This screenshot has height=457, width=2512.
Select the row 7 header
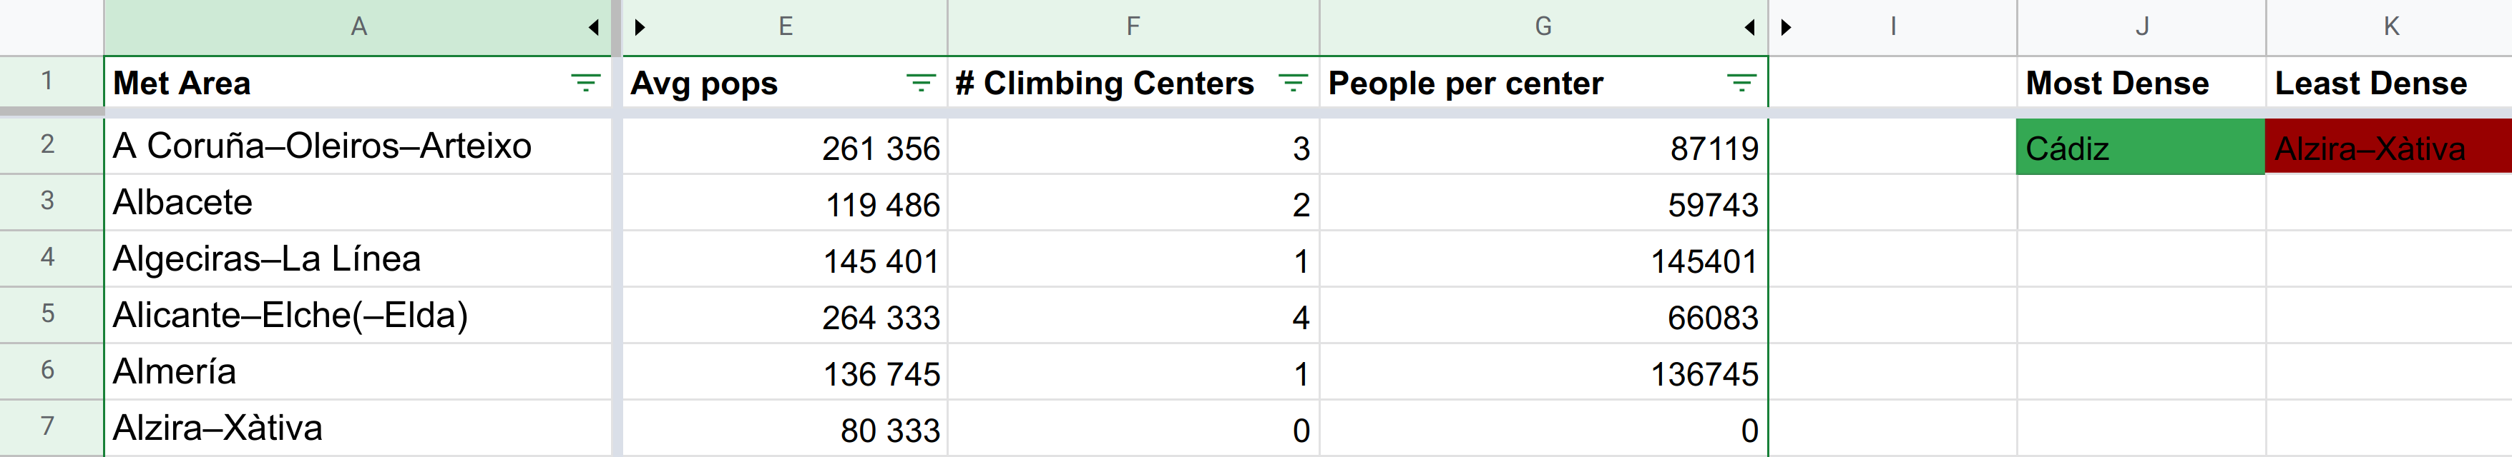[48, 427]
